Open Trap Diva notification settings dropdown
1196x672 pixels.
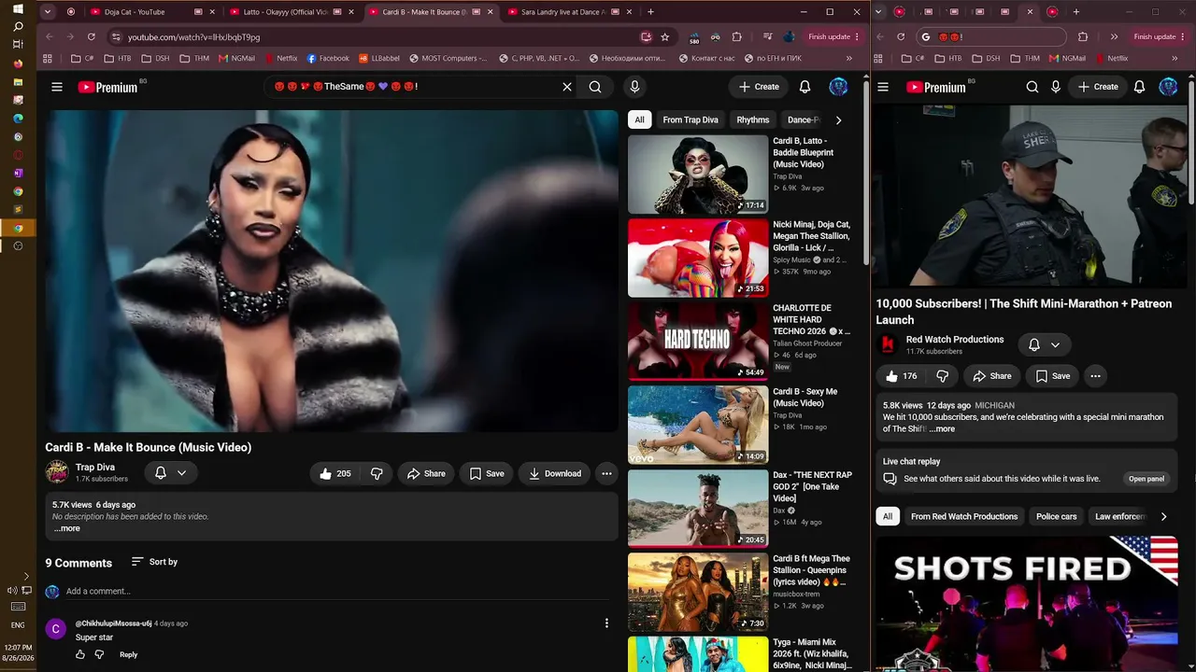[x=170, y=473]
